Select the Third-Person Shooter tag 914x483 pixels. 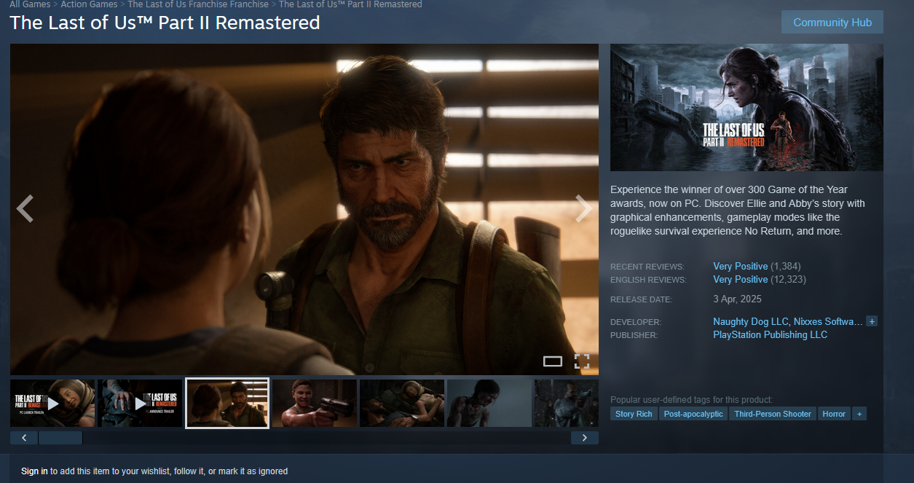point(773,414)
